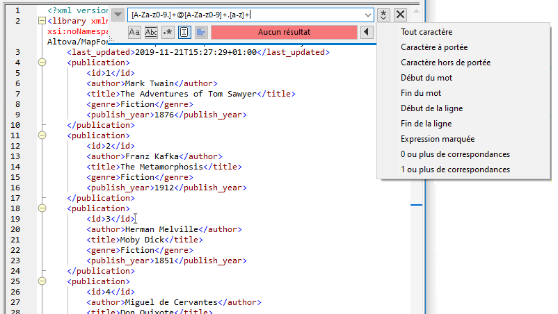Click the red 'Aucun résultat' status box
The height and width of the screenshot is (314, 558).
[x=284, y=32]
